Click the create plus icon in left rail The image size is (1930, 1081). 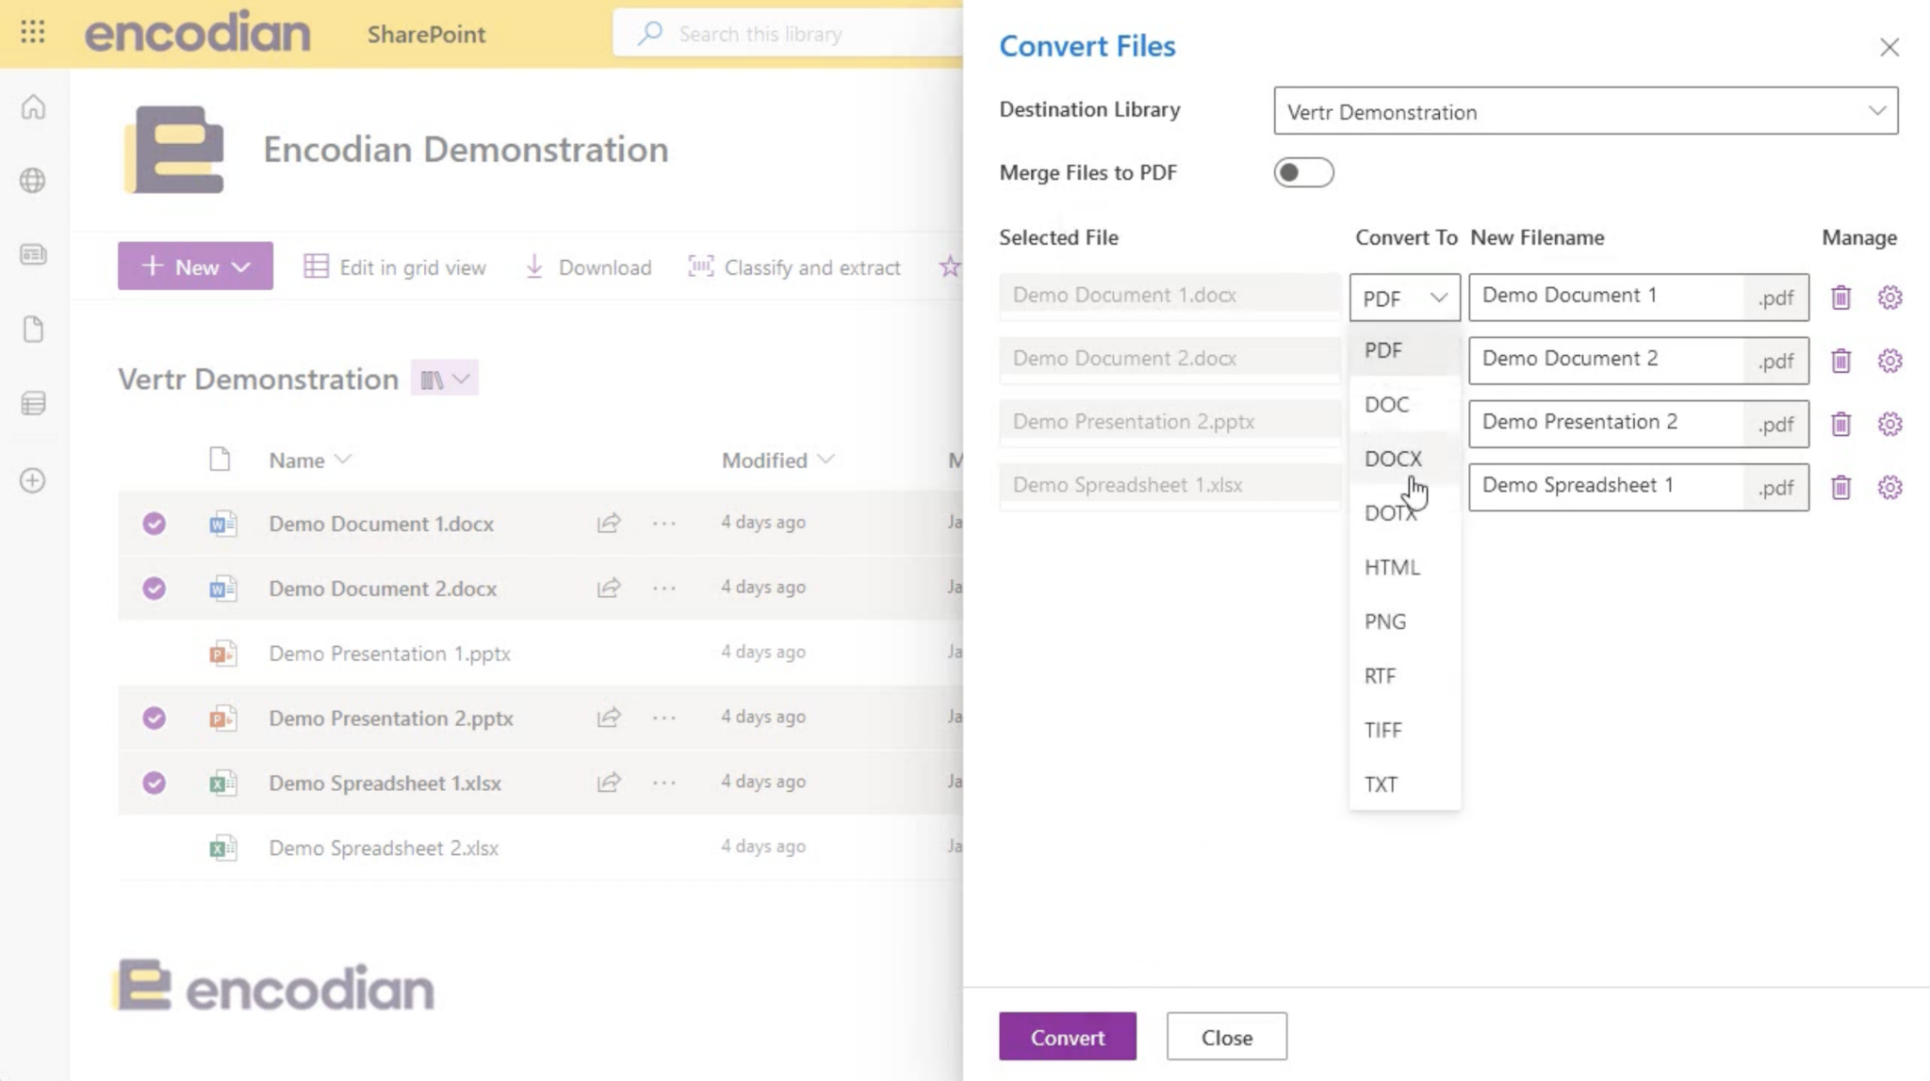(33, 480)
